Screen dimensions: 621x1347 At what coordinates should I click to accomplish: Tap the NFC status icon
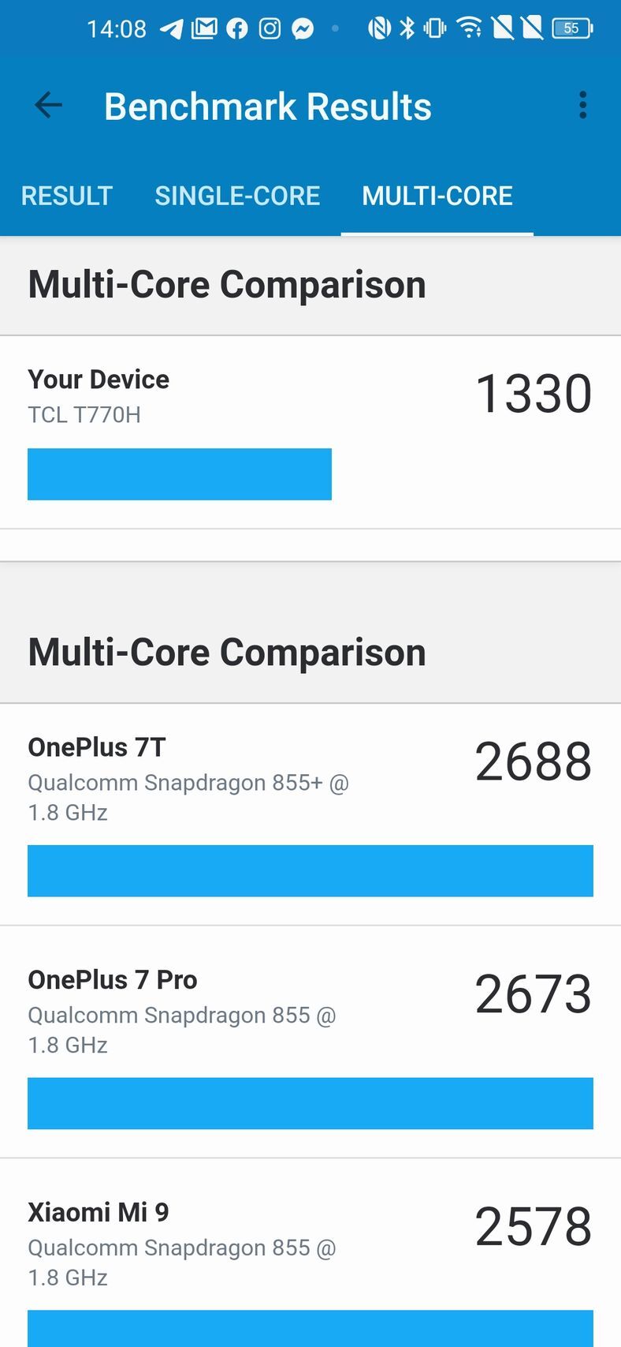pos(379,28)
